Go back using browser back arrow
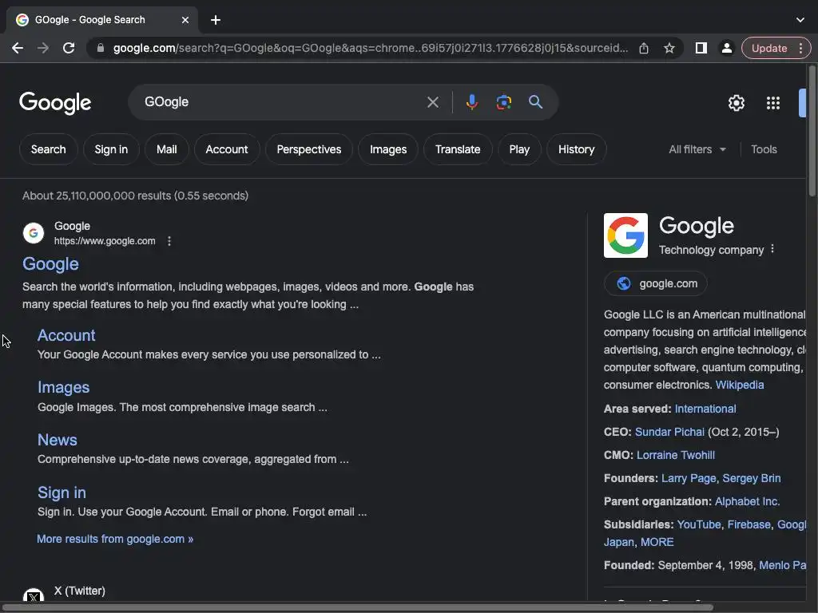The image size is (818, 613). (18, 48)
